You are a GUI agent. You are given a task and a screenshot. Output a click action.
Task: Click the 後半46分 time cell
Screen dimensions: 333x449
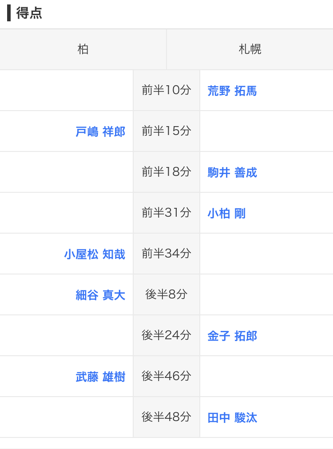click(166, 376)
